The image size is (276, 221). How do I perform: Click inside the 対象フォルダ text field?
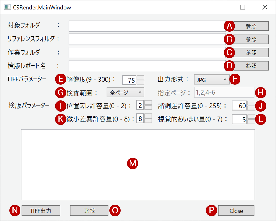(x=145, y=26)
